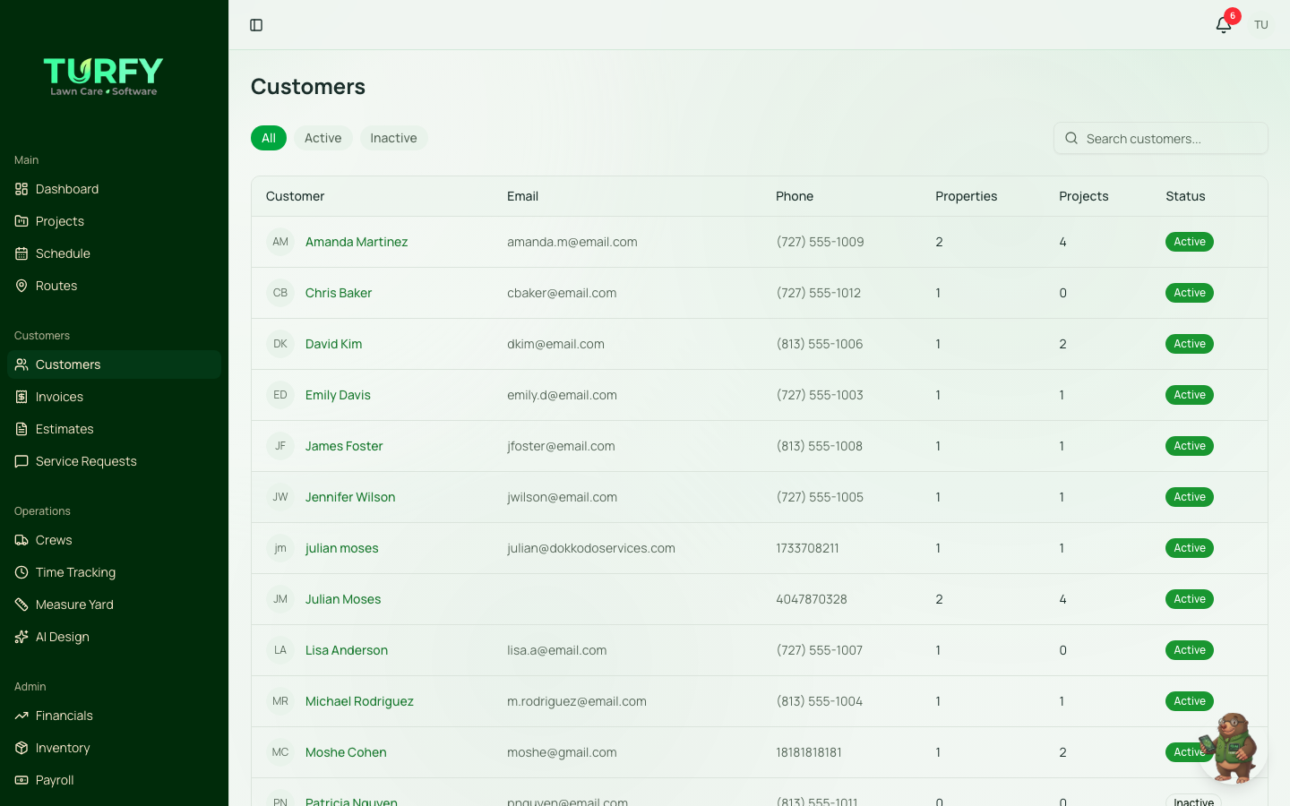The width and height of the screenshot is (1290, 806).
Task: Click the Inventory box icon
Action: click(x=21, y=748)
